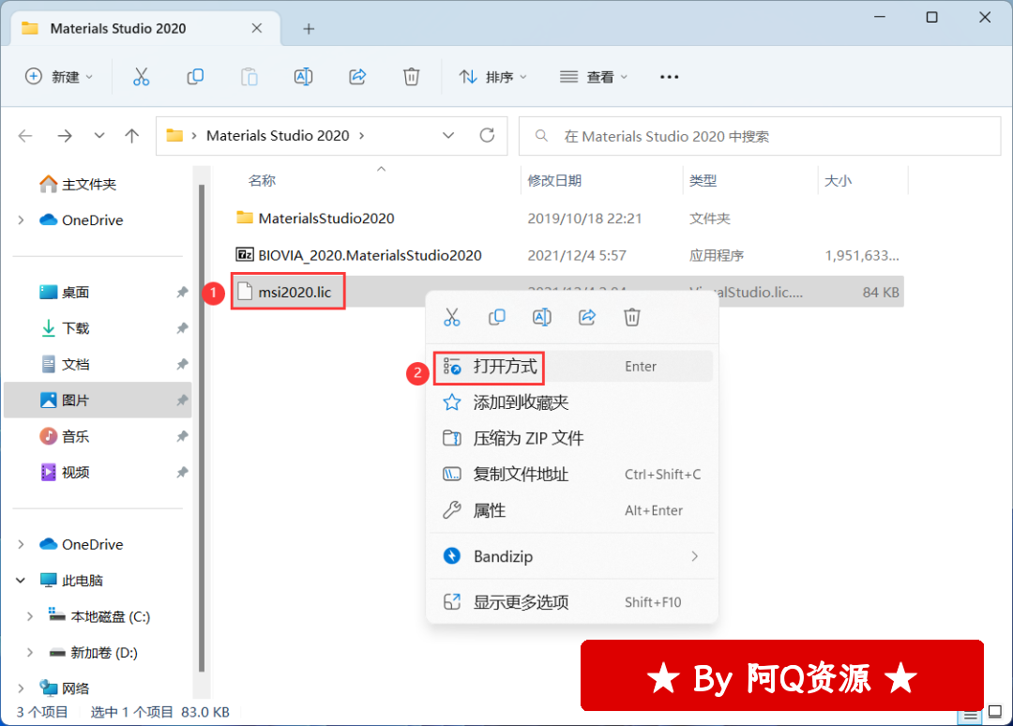1013x726 pixels.
Task: Open the Bandizip submenu
Action: 572,556
